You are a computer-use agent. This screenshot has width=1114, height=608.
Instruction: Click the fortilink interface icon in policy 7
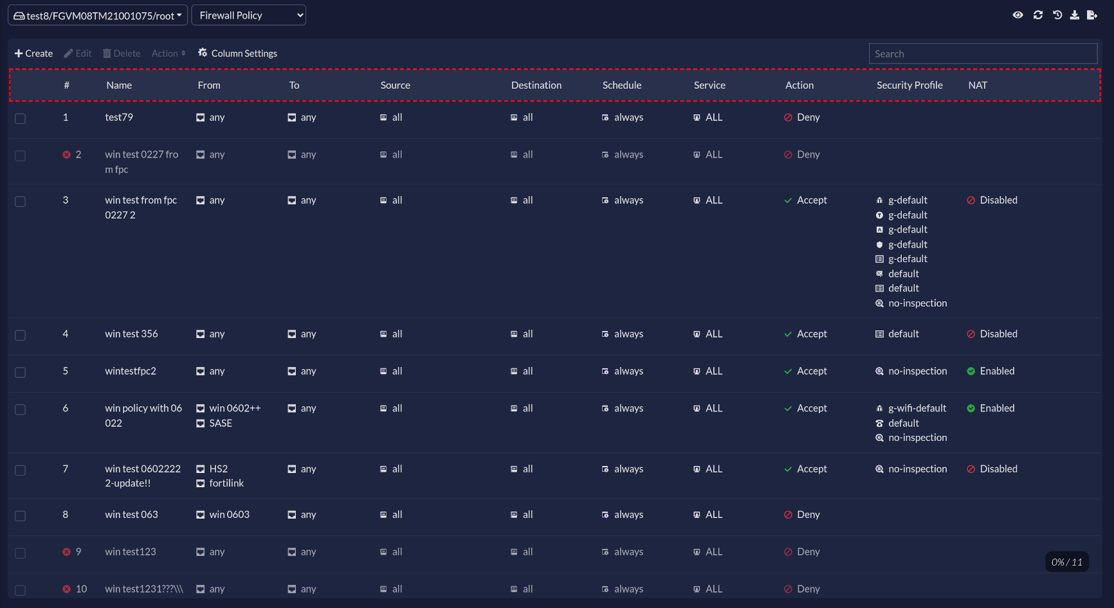click(x=201, y=483)
